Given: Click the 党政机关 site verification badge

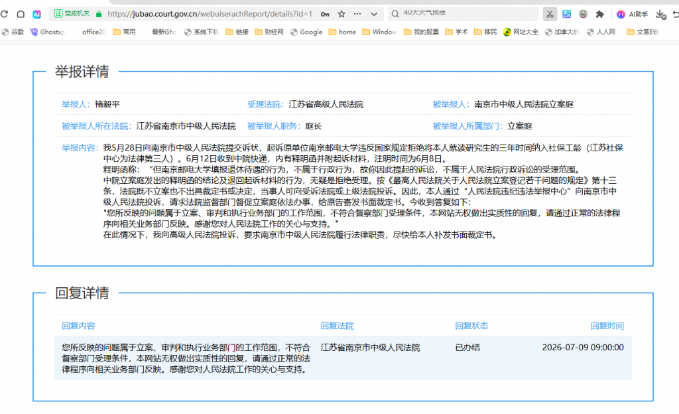Looking at the screenshot, I should [72, 14].
